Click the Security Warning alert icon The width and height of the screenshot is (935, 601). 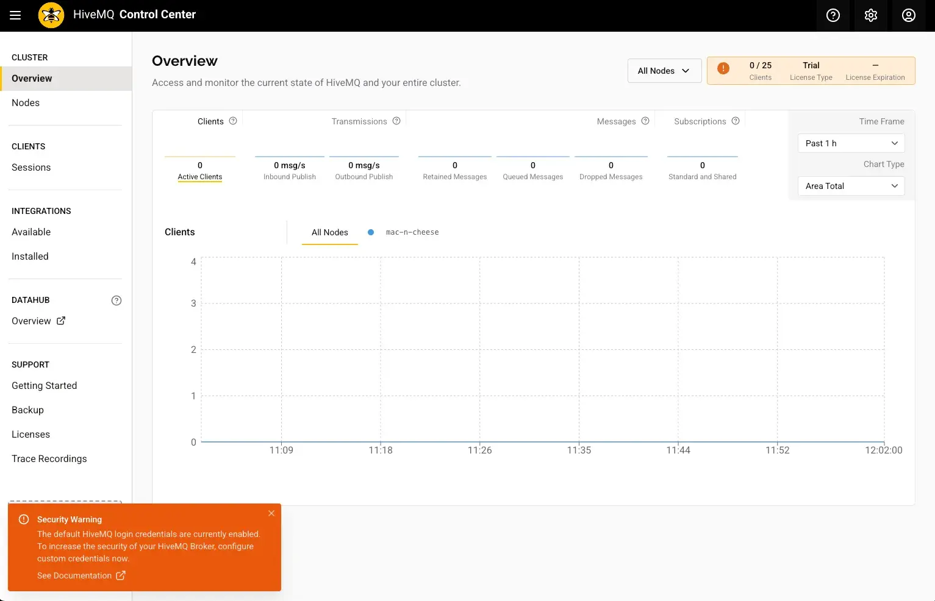click(x=24, y=519)
